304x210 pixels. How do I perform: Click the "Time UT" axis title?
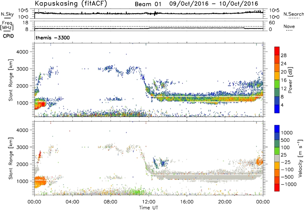149,208
